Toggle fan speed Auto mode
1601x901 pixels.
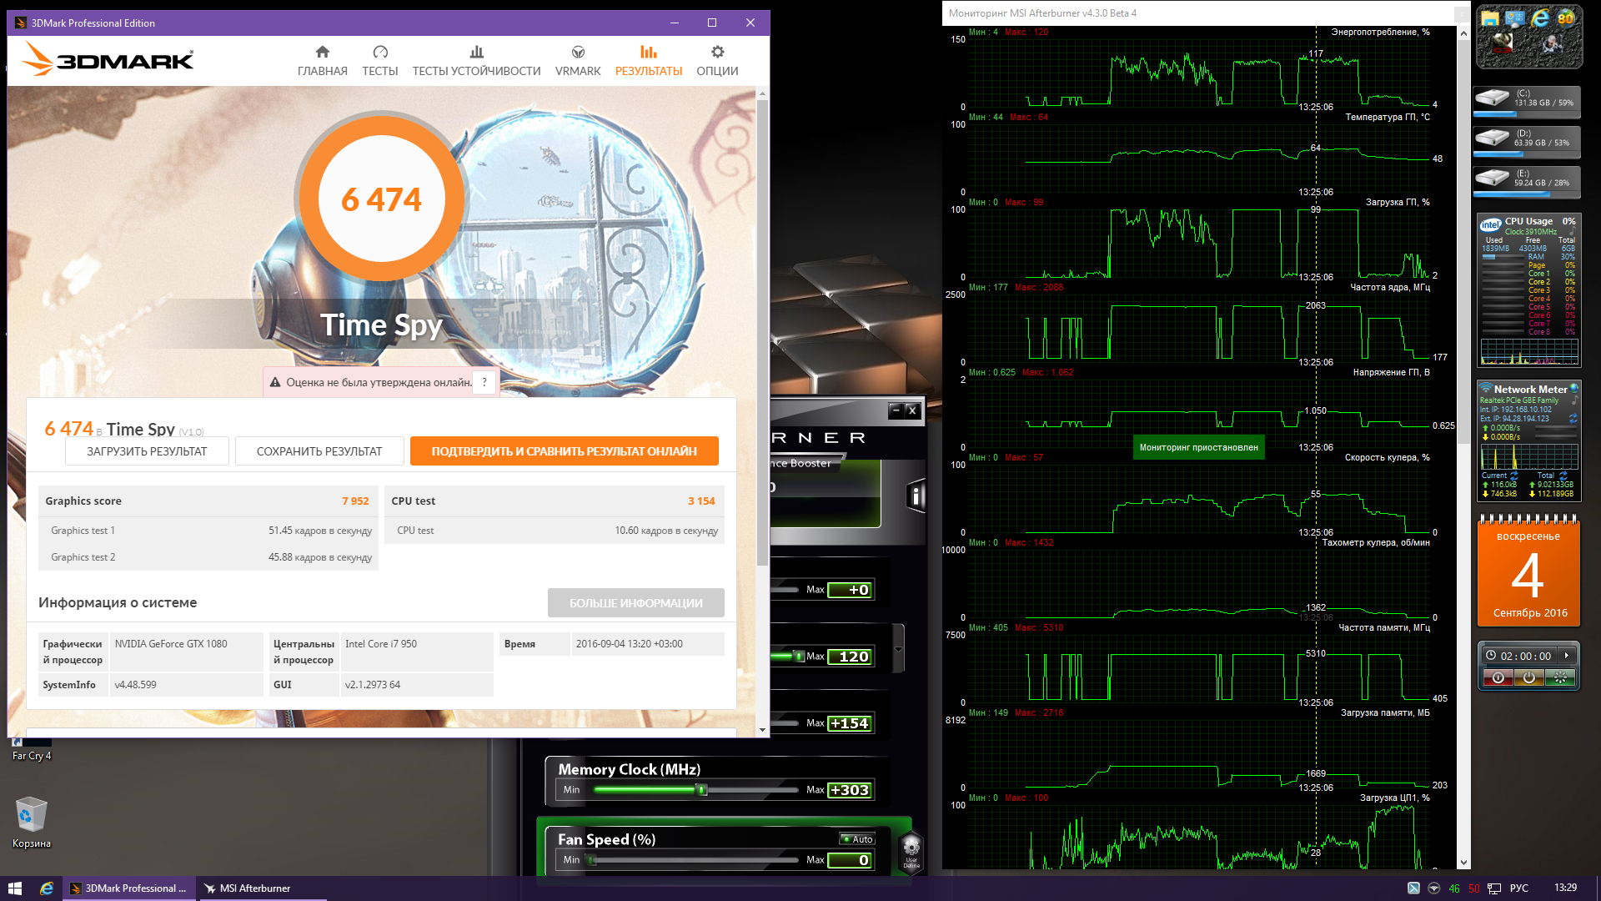pos(857,839)
